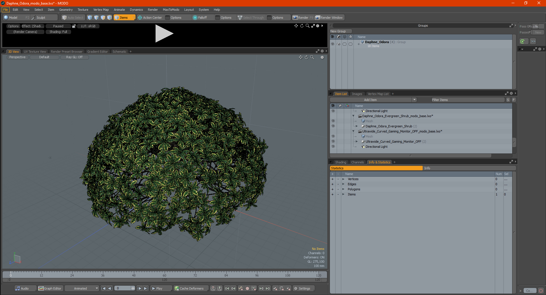Go to last frame
The image size is (546, 295).
146,288
